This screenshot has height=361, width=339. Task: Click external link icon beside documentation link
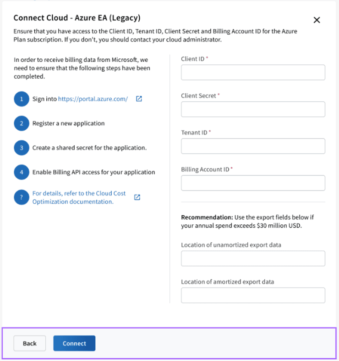pyautogui.click(x=137, y=197)
